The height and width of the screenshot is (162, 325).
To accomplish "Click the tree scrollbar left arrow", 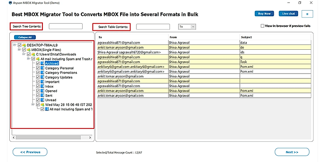I will [x=14, y=137].
